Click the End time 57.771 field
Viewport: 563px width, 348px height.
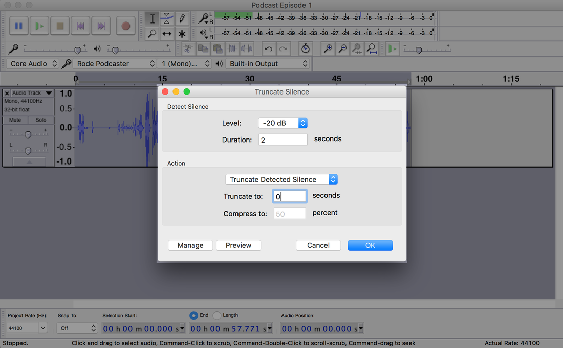(x=230, y=328)
